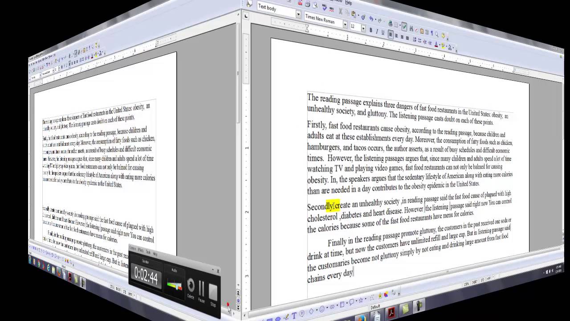Select the Symbol Shapes smiley tool
Image resolution: width=570 pixels, height=321 pixels.
(x=323, y=309)
